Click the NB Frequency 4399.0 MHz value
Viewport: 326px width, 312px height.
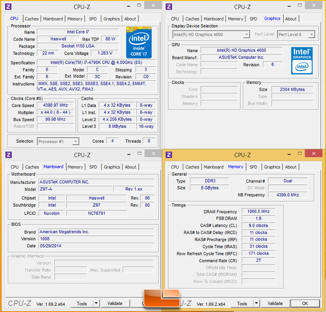[x=288, y=195]
